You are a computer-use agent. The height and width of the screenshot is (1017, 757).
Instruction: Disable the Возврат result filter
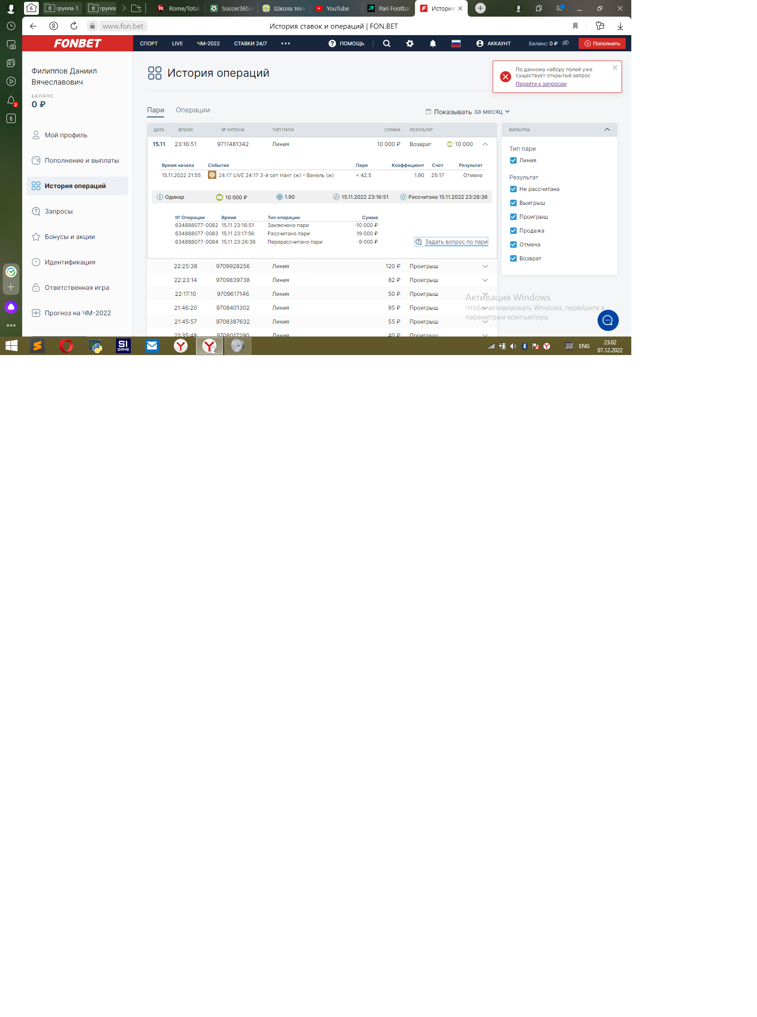coord(513,258)
